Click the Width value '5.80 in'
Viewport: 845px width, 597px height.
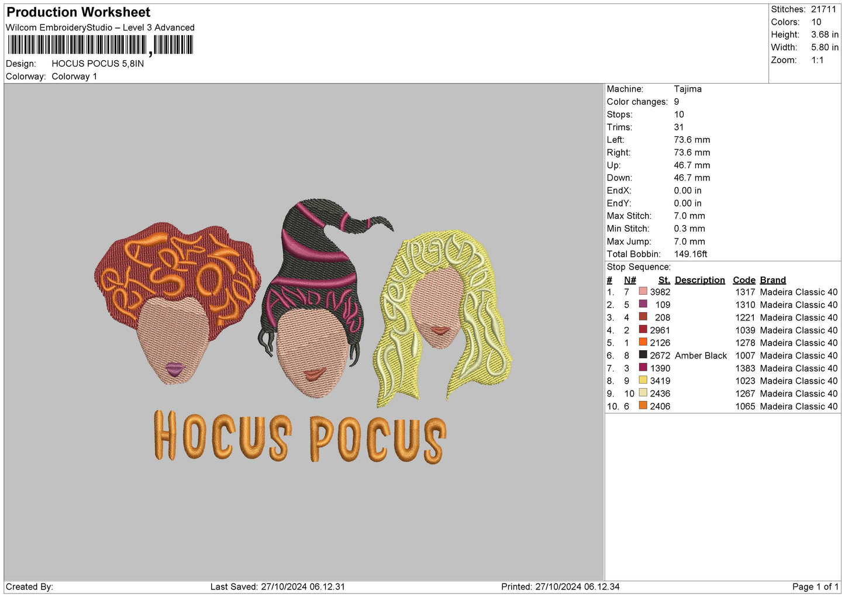[x=825, y=47]
